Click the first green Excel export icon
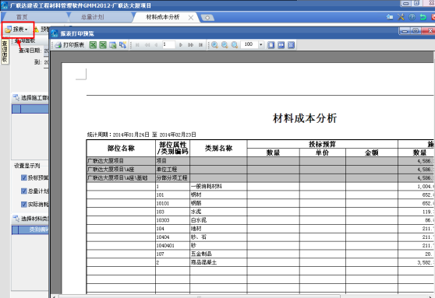This screenshot has width=435, height=298. click(x=93, y=45)
